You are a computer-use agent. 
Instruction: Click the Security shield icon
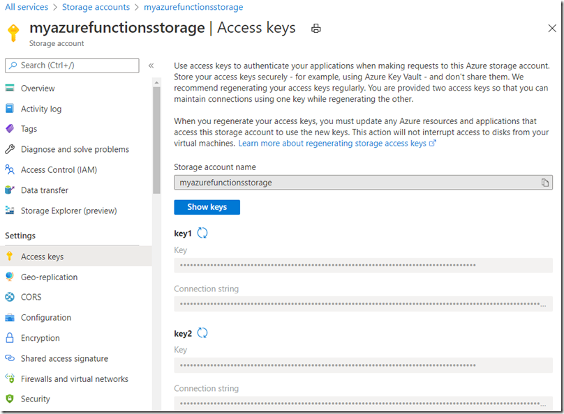(10, 399)
